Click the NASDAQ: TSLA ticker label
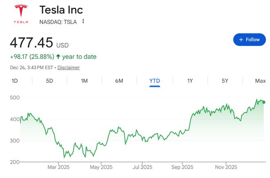The height and width of the screenshot is (178, 270). point(58,21)
